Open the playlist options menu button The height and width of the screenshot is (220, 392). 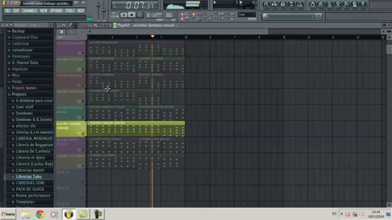pyautogui.click(x=59, y=25)
